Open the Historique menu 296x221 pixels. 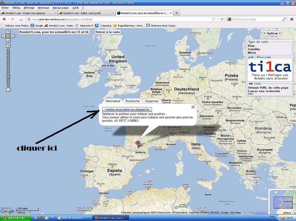click(43, 8)
